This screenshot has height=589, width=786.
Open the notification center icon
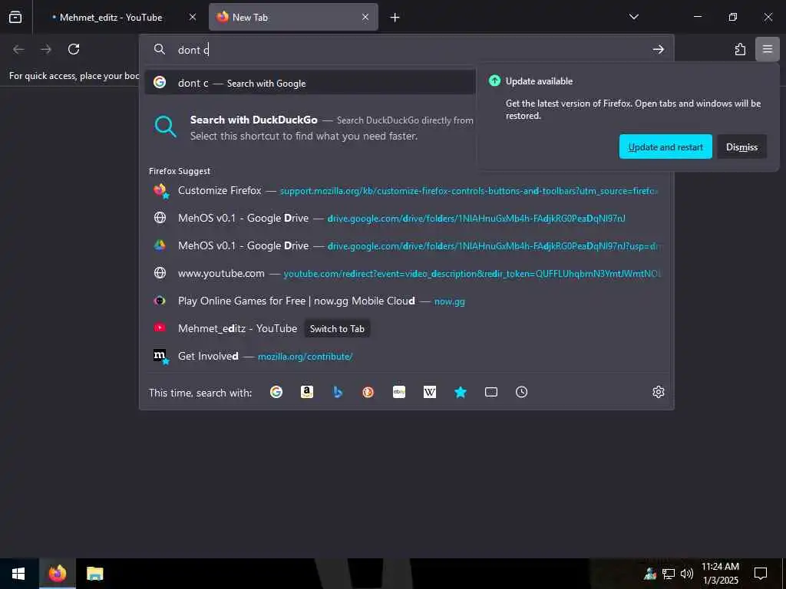coord(761,574)
